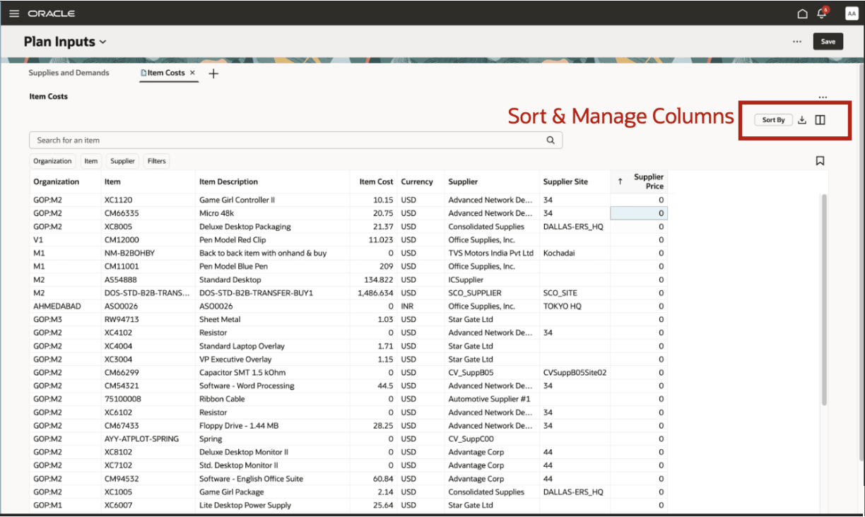The image size is (865, 517).
Task: Toggle the Item filter chip
Action: [x=90, y=161]
